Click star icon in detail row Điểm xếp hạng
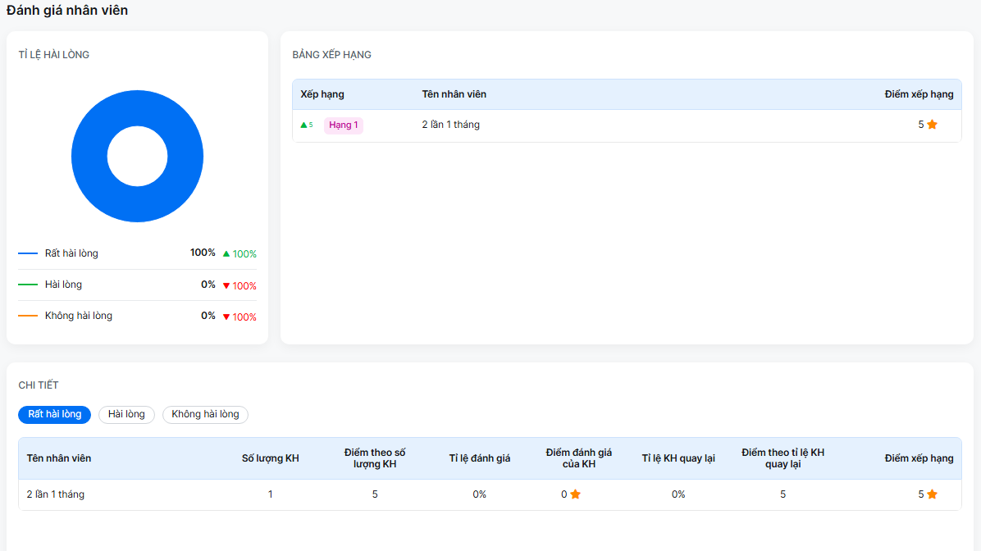Viewport: 981px width, 551px height. tap(933, 494)
